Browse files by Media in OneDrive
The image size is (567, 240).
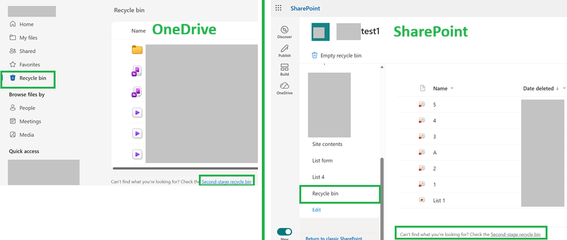(x=22, y=135)
